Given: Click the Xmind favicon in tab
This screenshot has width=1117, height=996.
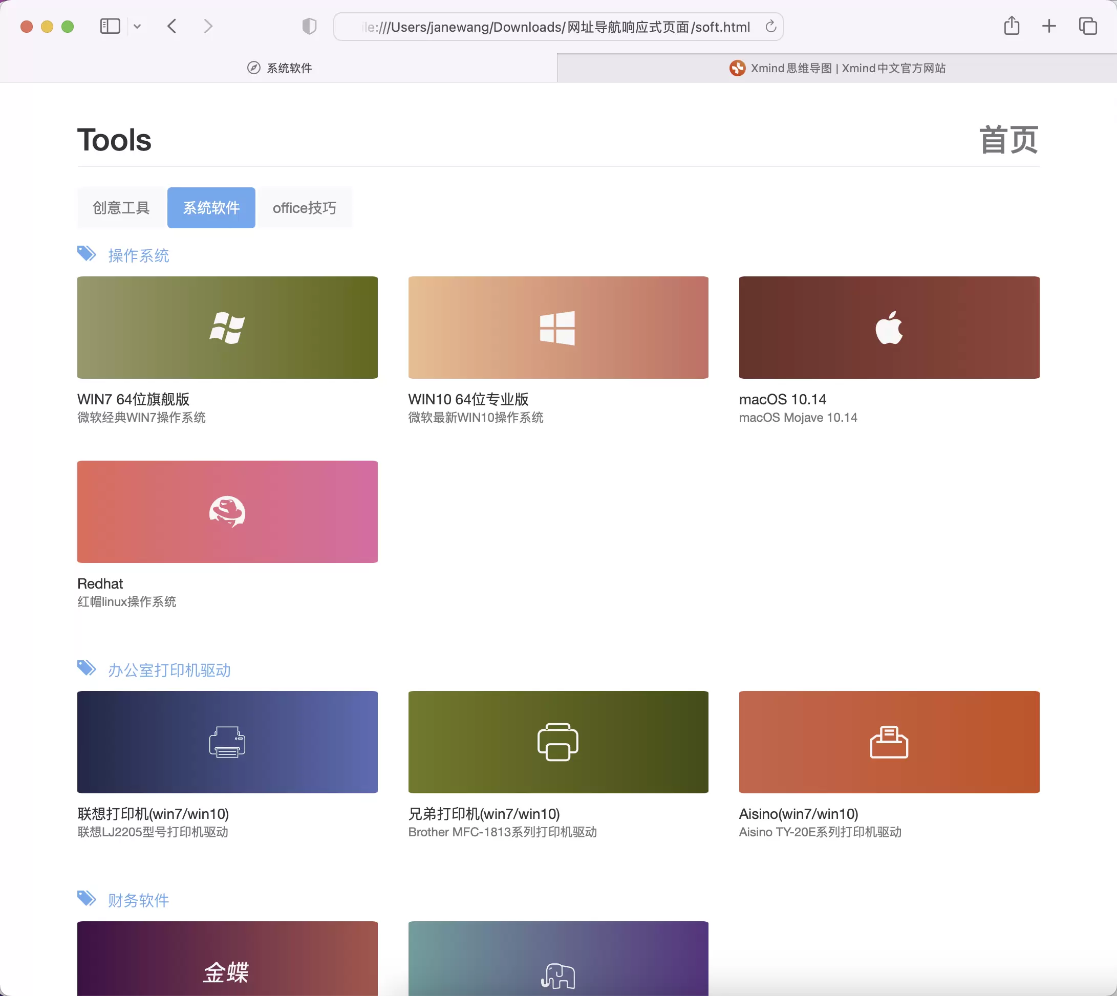Looking at the screenshot, I should pyautogui.click(x=737, y=68).
